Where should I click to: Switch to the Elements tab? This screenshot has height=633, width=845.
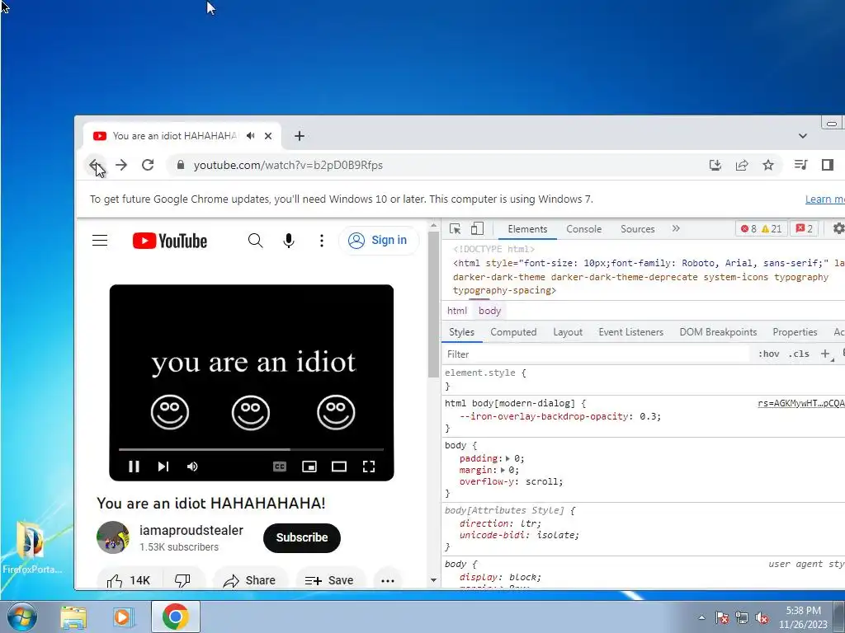click(x=527, y=229)
